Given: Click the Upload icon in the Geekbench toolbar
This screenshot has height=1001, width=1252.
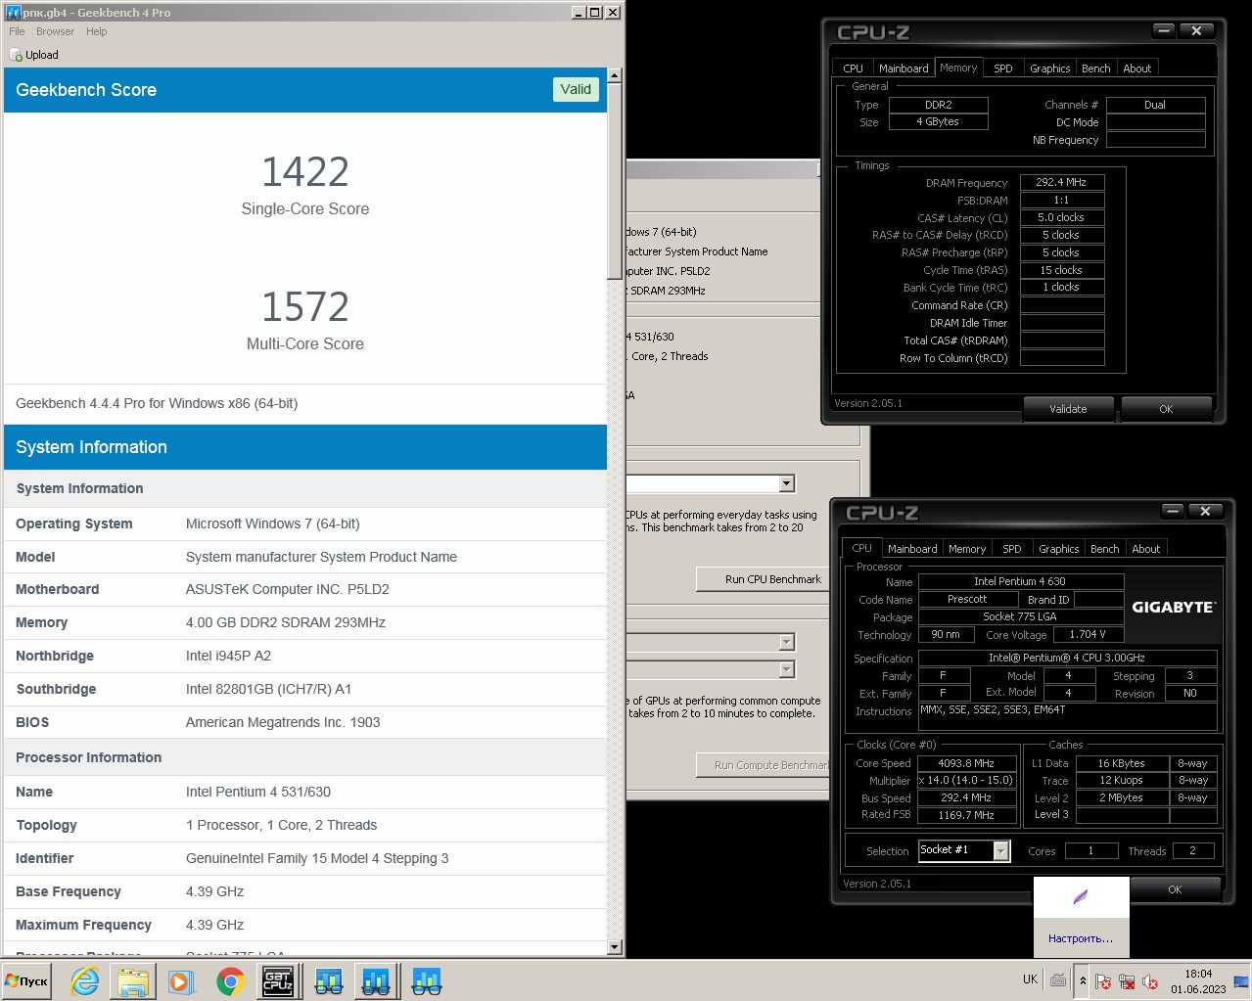Looking at the screenshot, I should (x=16, y=55).
